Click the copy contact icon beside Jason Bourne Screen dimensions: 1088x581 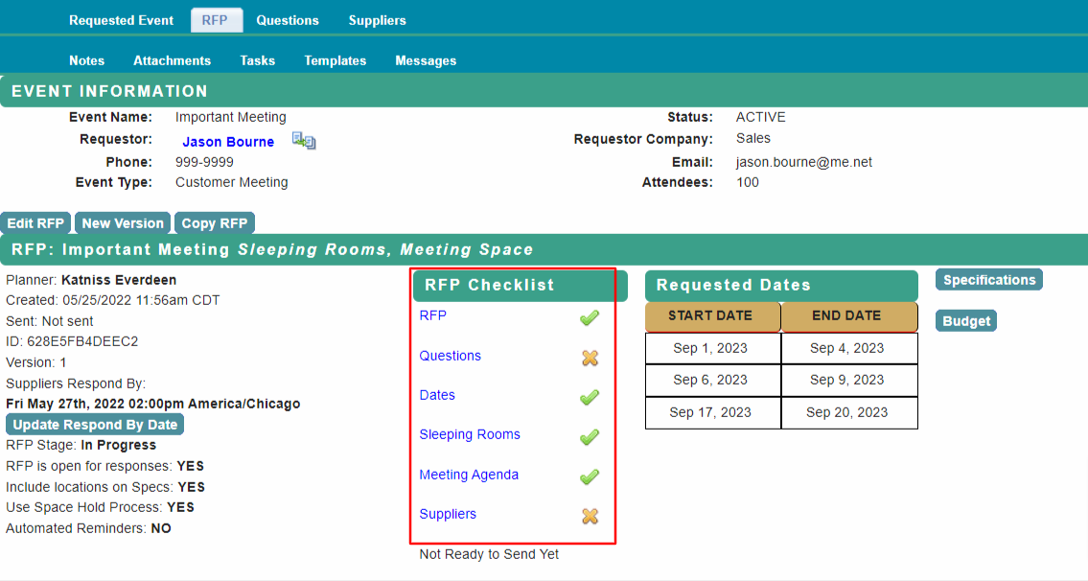[x=304, y=140]
